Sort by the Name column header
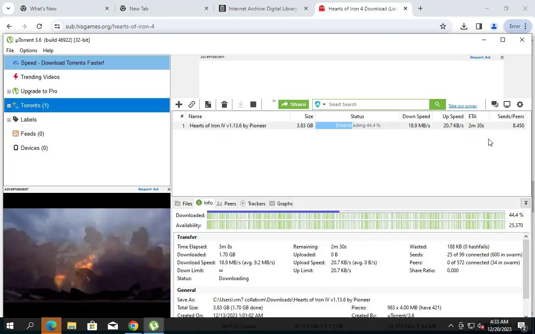 [x=238, y=116]
